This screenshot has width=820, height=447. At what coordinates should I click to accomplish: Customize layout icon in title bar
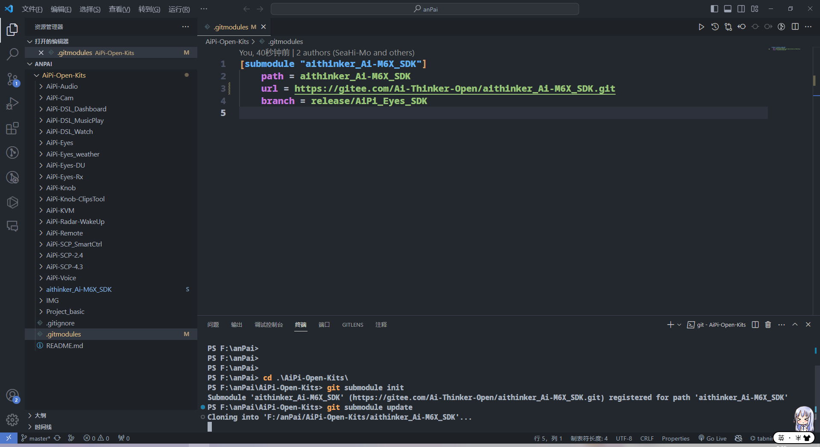755,9
